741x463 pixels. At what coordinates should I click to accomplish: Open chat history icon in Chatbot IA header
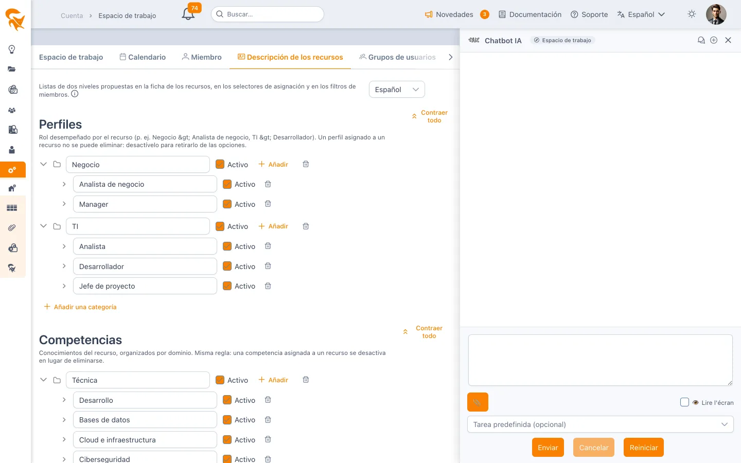[701, 40]
